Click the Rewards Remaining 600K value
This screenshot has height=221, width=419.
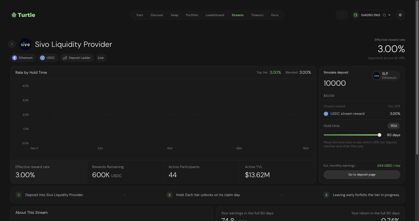click(x=107, y=175)
